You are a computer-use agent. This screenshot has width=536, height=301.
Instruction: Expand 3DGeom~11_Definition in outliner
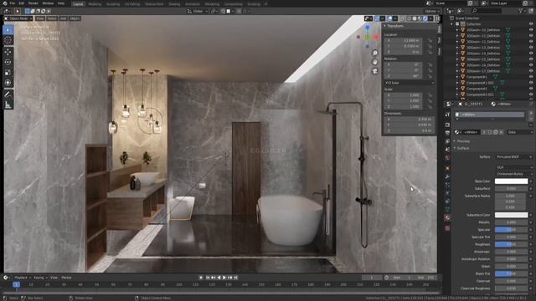457,36
